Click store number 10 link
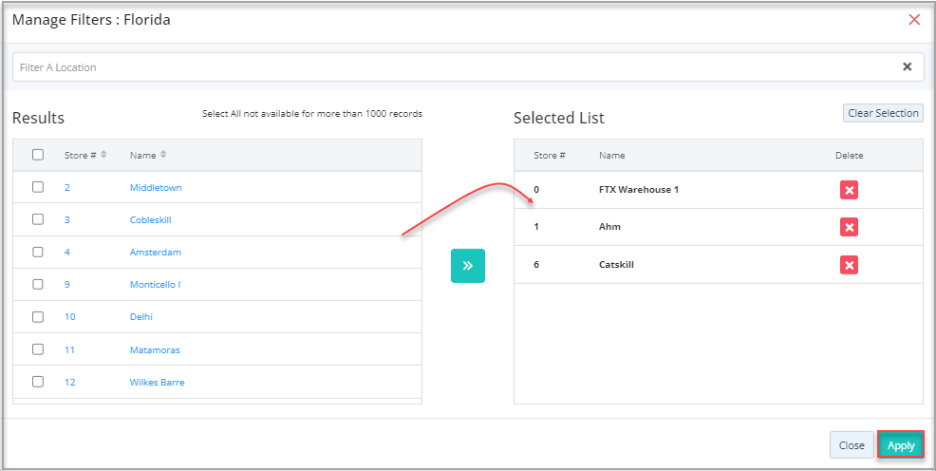 pos(70,317)
